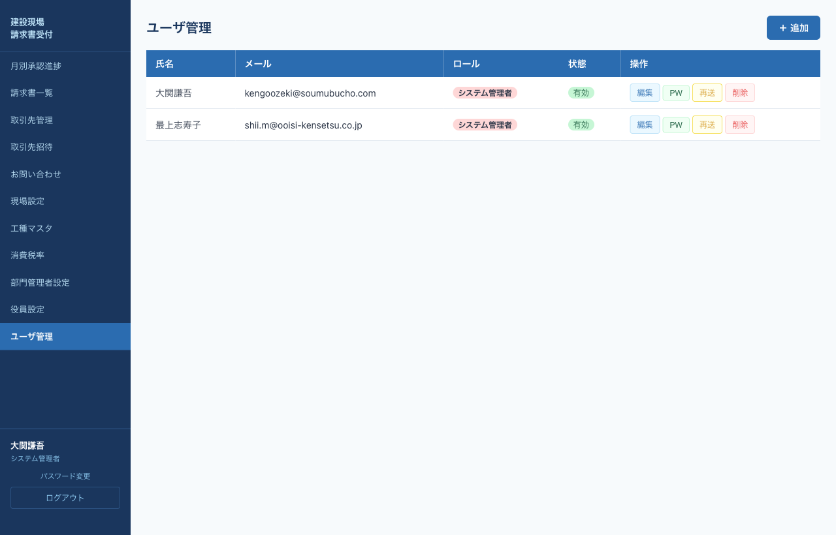Click PW button for 最上志寿子

point(676,125)
